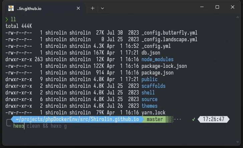The height and width of the screenshot is (148, 243).
Task: Click the _config.butterfly.yml file name
Action: tap(169, 33)
